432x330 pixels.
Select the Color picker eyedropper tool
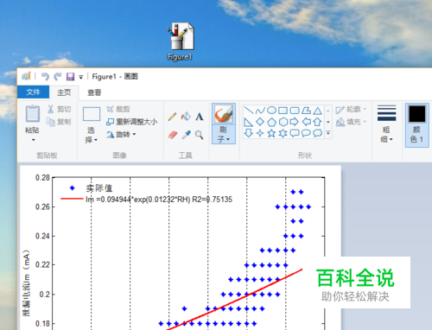coord(186,135)
